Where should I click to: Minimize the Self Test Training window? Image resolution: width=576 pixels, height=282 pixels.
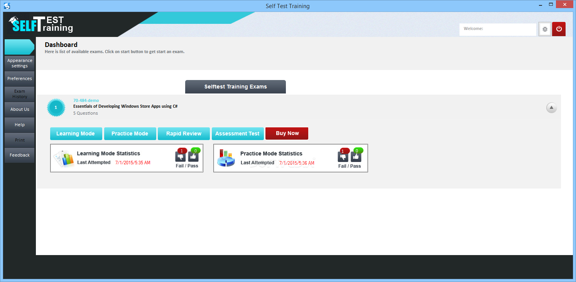click(x=541, y=4)
